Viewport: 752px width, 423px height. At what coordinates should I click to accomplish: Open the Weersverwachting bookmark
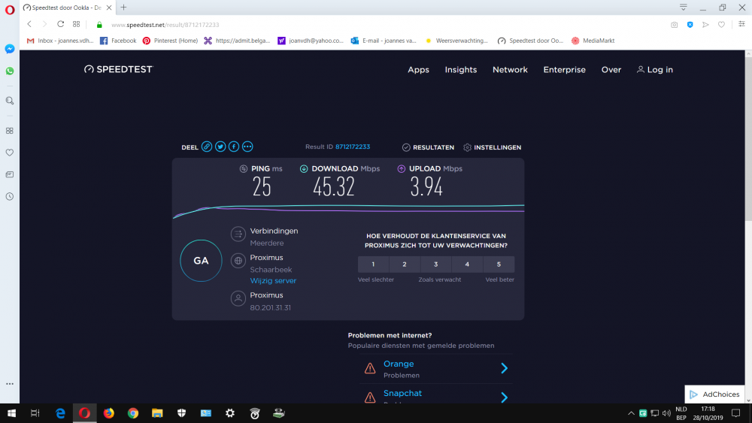coord(456,41)
